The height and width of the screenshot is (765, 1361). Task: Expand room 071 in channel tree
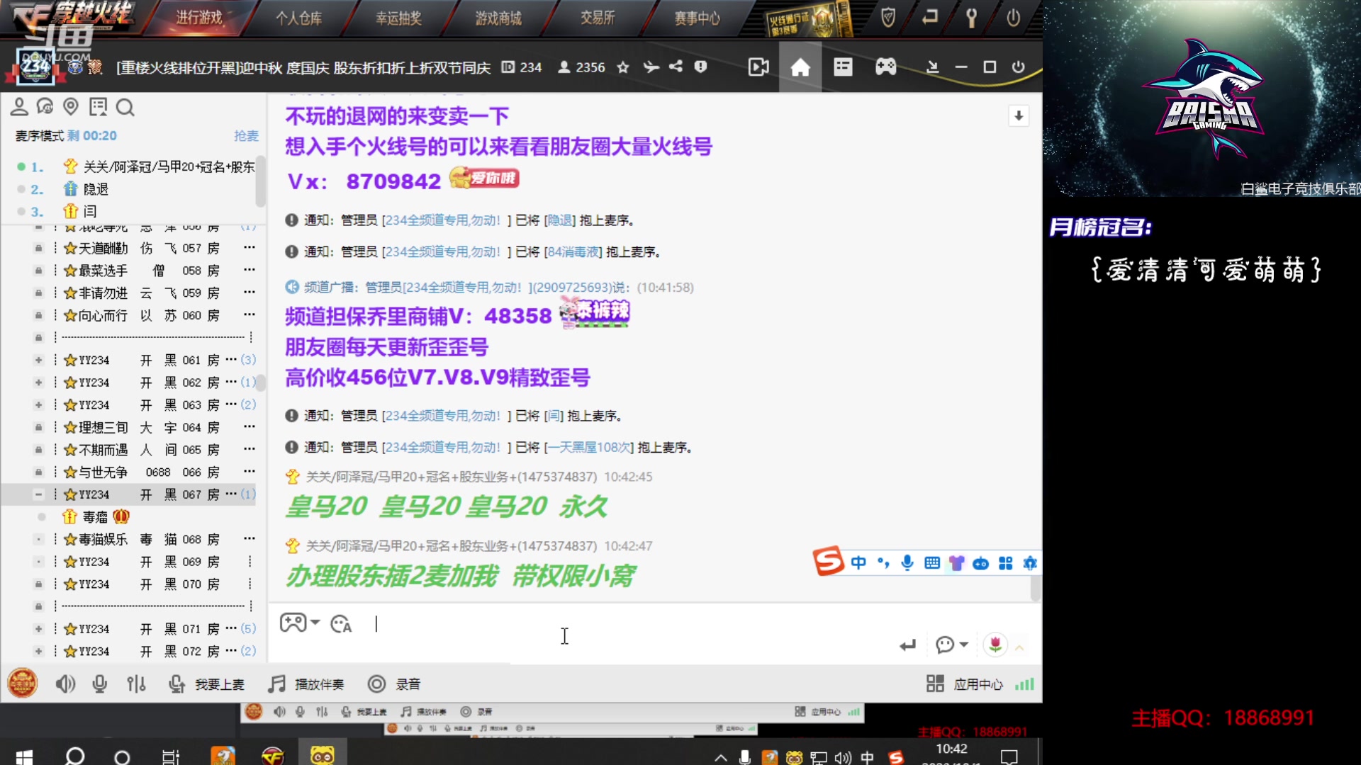(x=38, y=629)
